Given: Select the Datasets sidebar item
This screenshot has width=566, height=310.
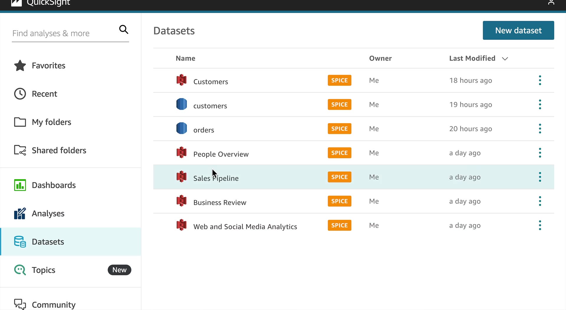Looking at the screenshot, I should click(48, 242).
